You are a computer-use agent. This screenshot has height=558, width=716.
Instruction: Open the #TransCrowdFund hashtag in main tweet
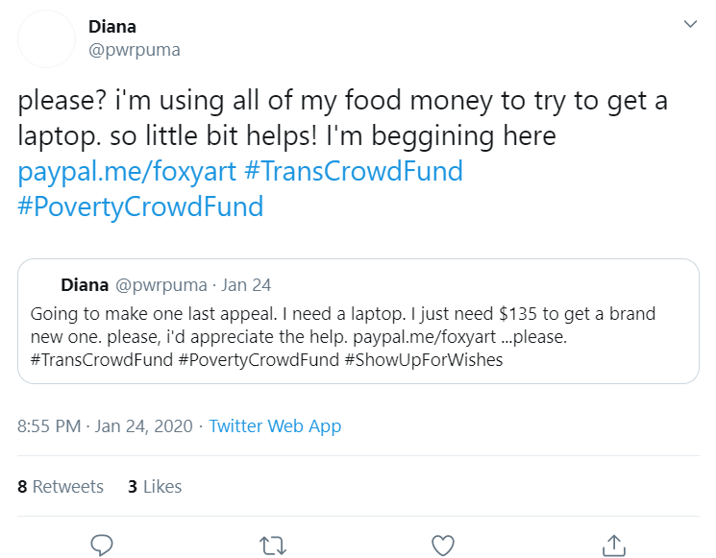pyautogui.click(x=354, y=171)
